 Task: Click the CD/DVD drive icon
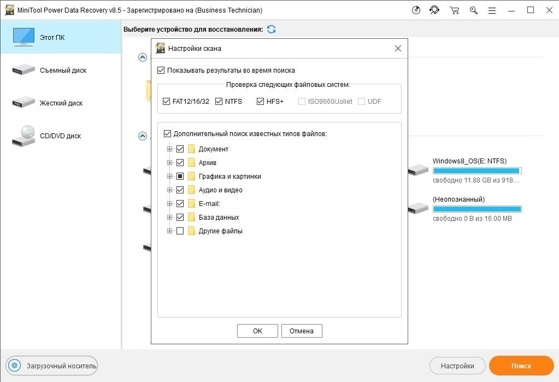point(23,136)
